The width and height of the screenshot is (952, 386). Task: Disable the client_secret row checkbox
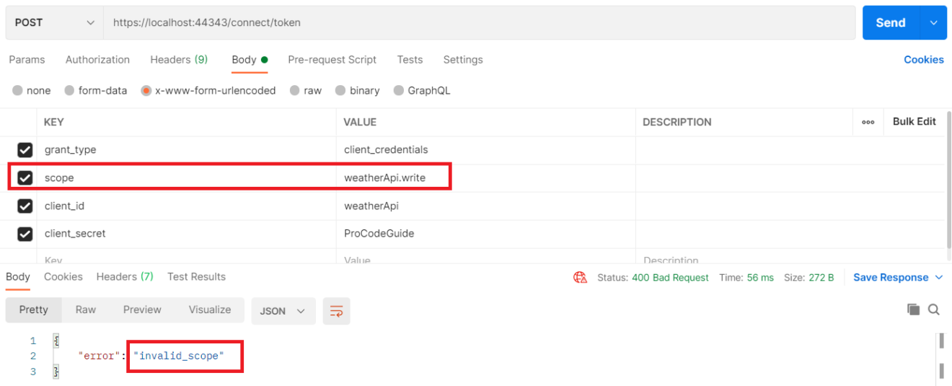tap(25, 234)
